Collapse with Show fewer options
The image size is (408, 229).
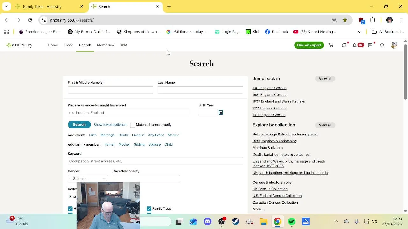click(110, 125)
